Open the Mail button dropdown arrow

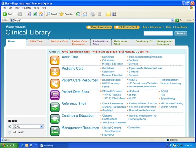[88, 14]
